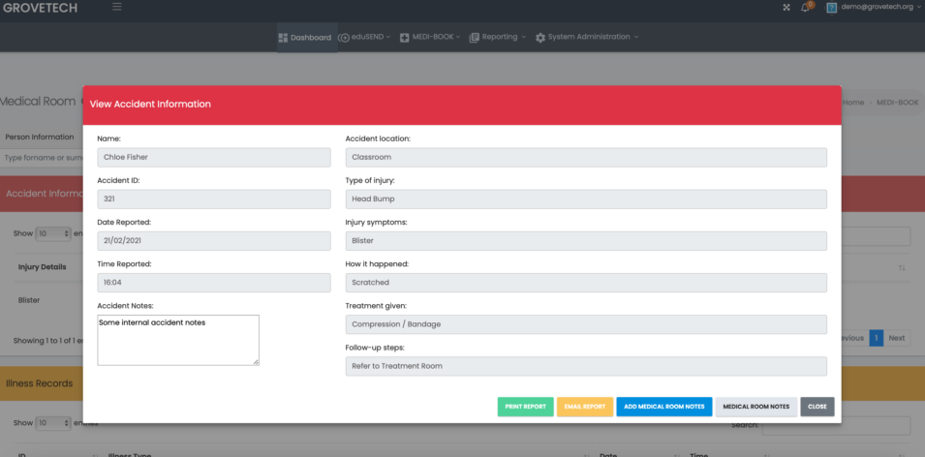
Task: Click the Email Report button
Action: coord(584,407)
